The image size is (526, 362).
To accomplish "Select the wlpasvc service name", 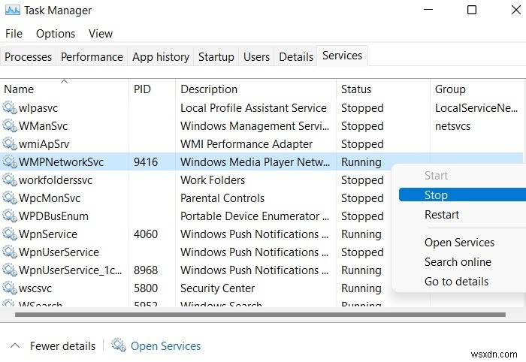I will pyautogui.click(x=38, y=108).
